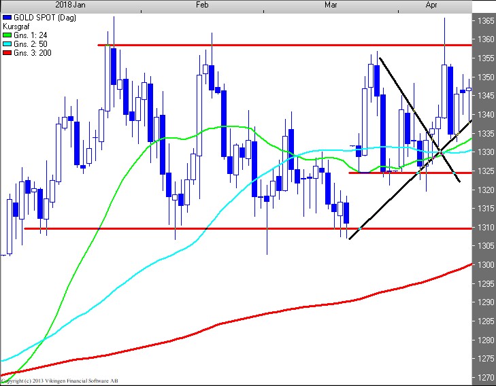Click the 1365 price axis value
The width and height of the screenshot is (496, 386).
tap(486, 21)
